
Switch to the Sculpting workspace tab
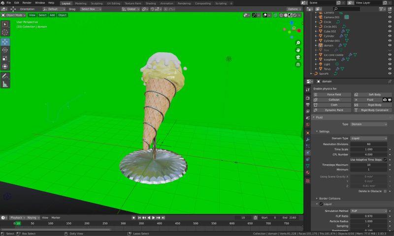pyautogui.click(x=97, y=3)
